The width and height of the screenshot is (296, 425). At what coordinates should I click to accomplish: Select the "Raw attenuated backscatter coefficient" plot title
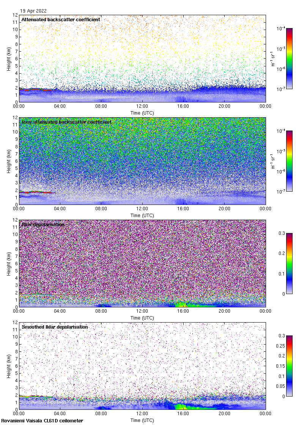click(66, 122)
